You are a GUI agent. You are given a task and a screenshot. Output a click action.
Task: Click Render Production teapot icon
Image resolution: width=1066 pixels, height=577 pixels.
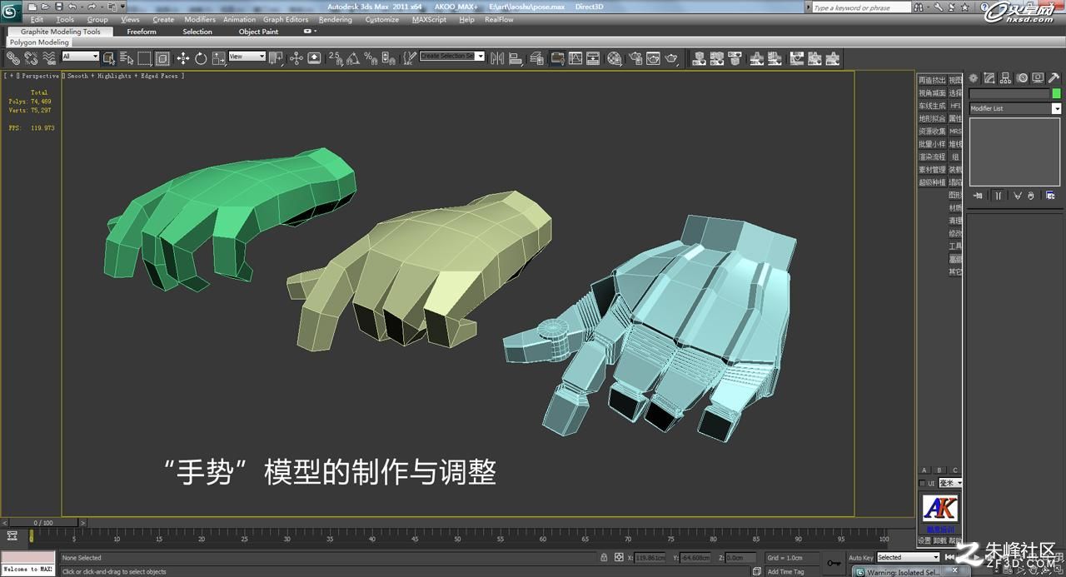coord(672,57)
